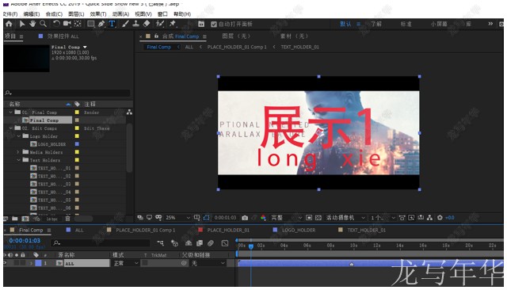
Task: Click the project flowchart icon beside Final Comp
Action: (129, 113)
